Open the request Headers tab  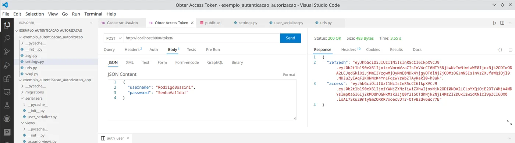(x=133, y=50)
